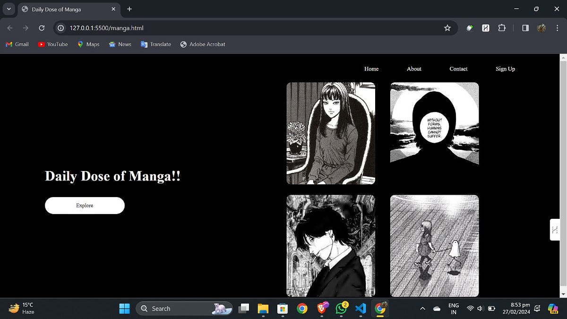Open the Extensions puzzle icon
567x319 pixels.
tap(502, 28)
